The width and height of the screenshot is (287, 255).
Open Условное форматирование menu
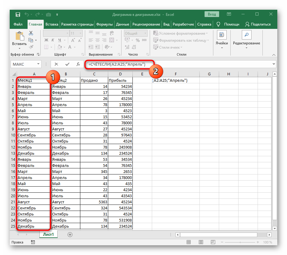click(x=180, y=33)
